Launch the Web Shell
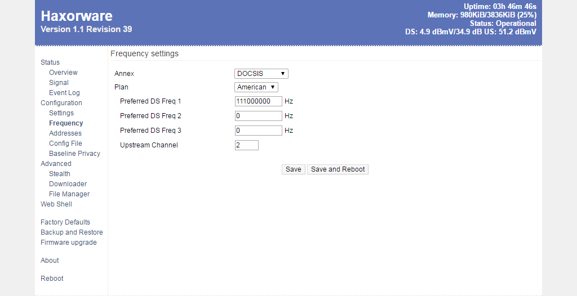The height and width of the screenshot is (296, 577). (56, 204)
